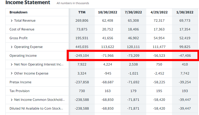Select Operating Income value -47,406
This screenshot has width=199, height=115.
coord(185,56)
